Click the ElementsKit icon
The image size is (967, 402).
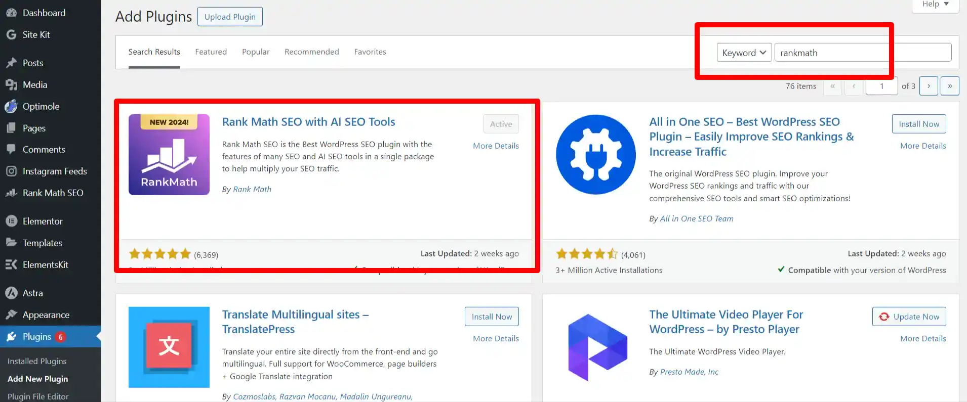coord(11,265)
